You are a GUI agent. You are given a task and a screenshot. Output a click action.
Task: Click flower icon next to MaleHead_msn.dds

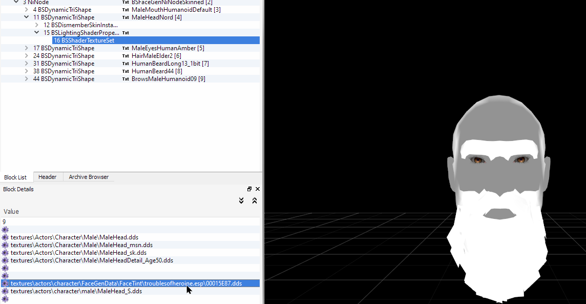click(5, 245)
